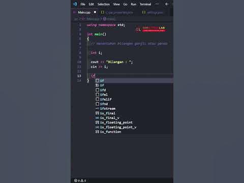Open the Edit menu

tap(91, 4)
